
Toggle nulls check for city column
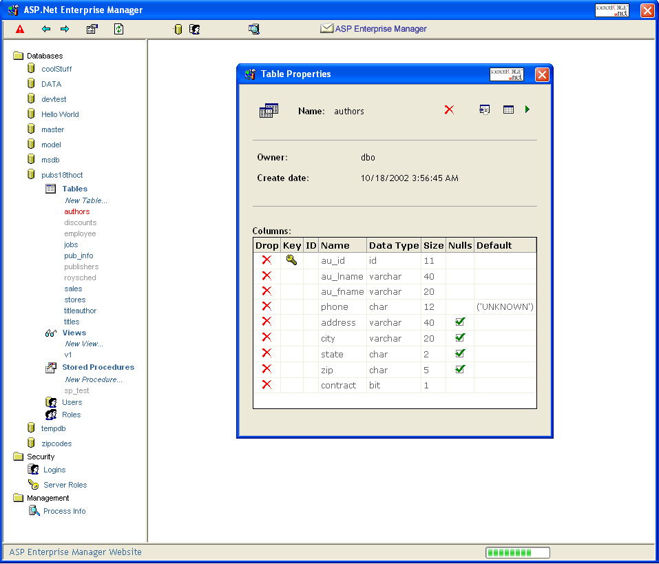460,337
